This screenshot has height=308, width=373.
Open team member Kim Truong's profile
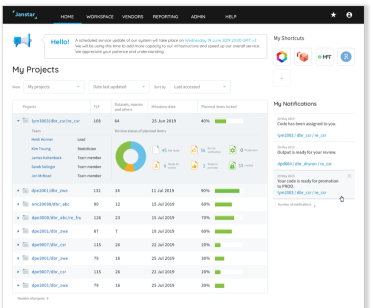click(41, 149)
